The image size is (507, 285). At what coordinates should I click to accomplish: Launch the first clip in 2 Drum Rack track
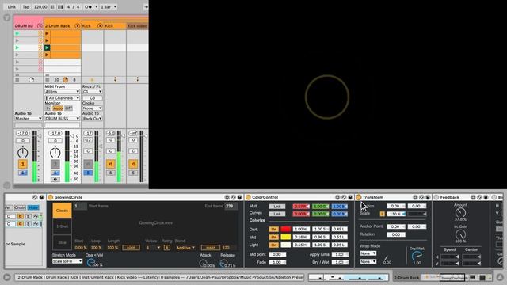[47, 33]
